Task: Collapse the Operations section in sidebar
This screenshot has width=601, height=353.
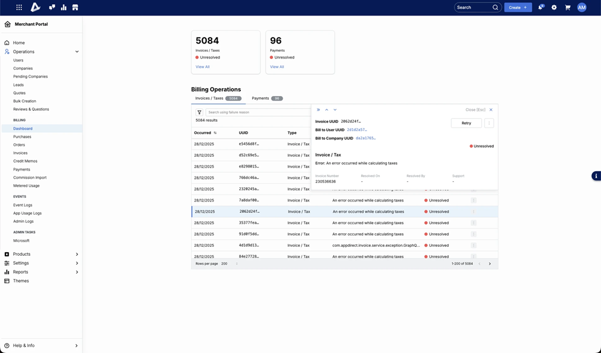Action: pos(77,52)
